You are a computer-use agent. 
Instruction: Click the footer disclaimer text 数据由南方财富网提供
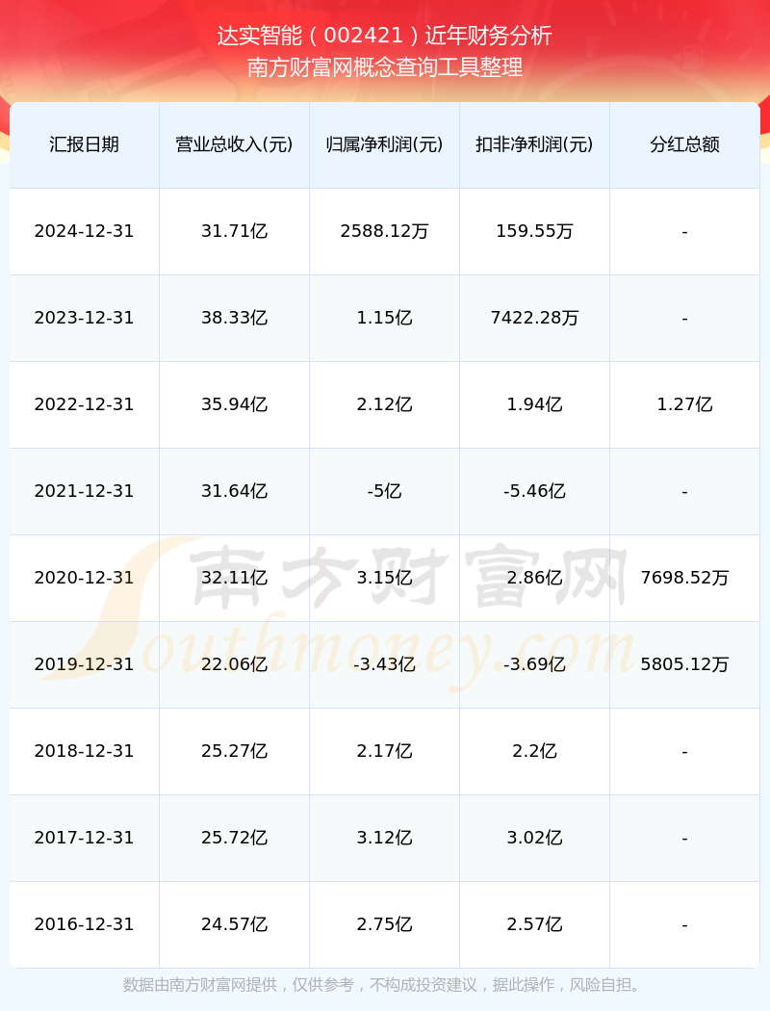[200, 985]
